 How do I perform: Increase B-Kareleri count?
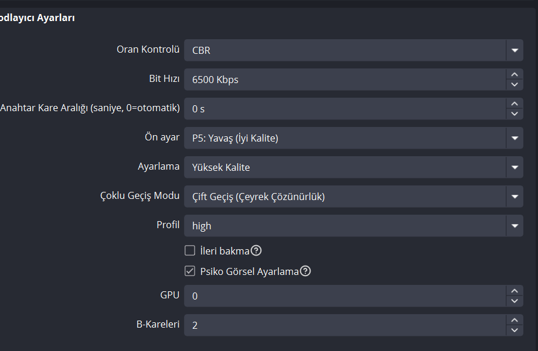[515, 320]
